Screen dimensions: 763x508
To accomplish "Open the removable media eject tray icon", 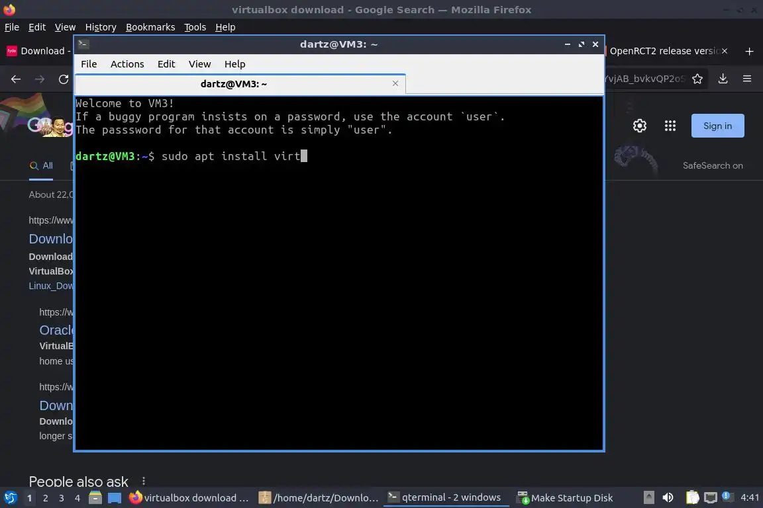I will (648, 497).
